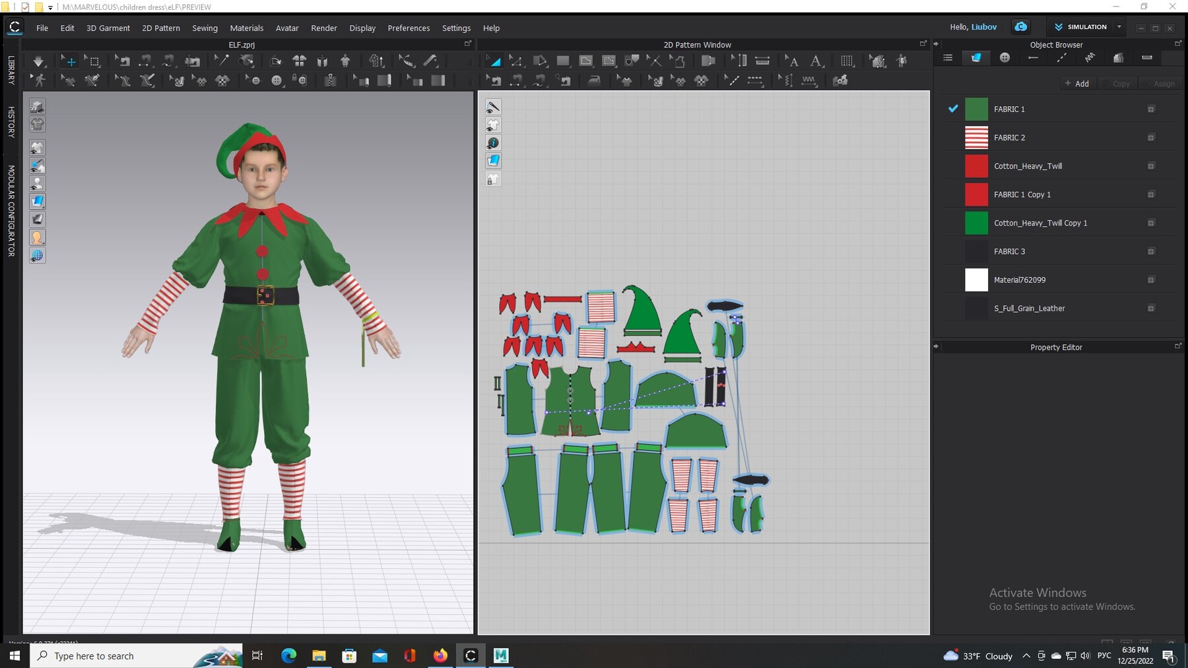The image size is (1188, 668).
Task: Switch to the Button tab in Object Browser
Action: coord(1005,58)
